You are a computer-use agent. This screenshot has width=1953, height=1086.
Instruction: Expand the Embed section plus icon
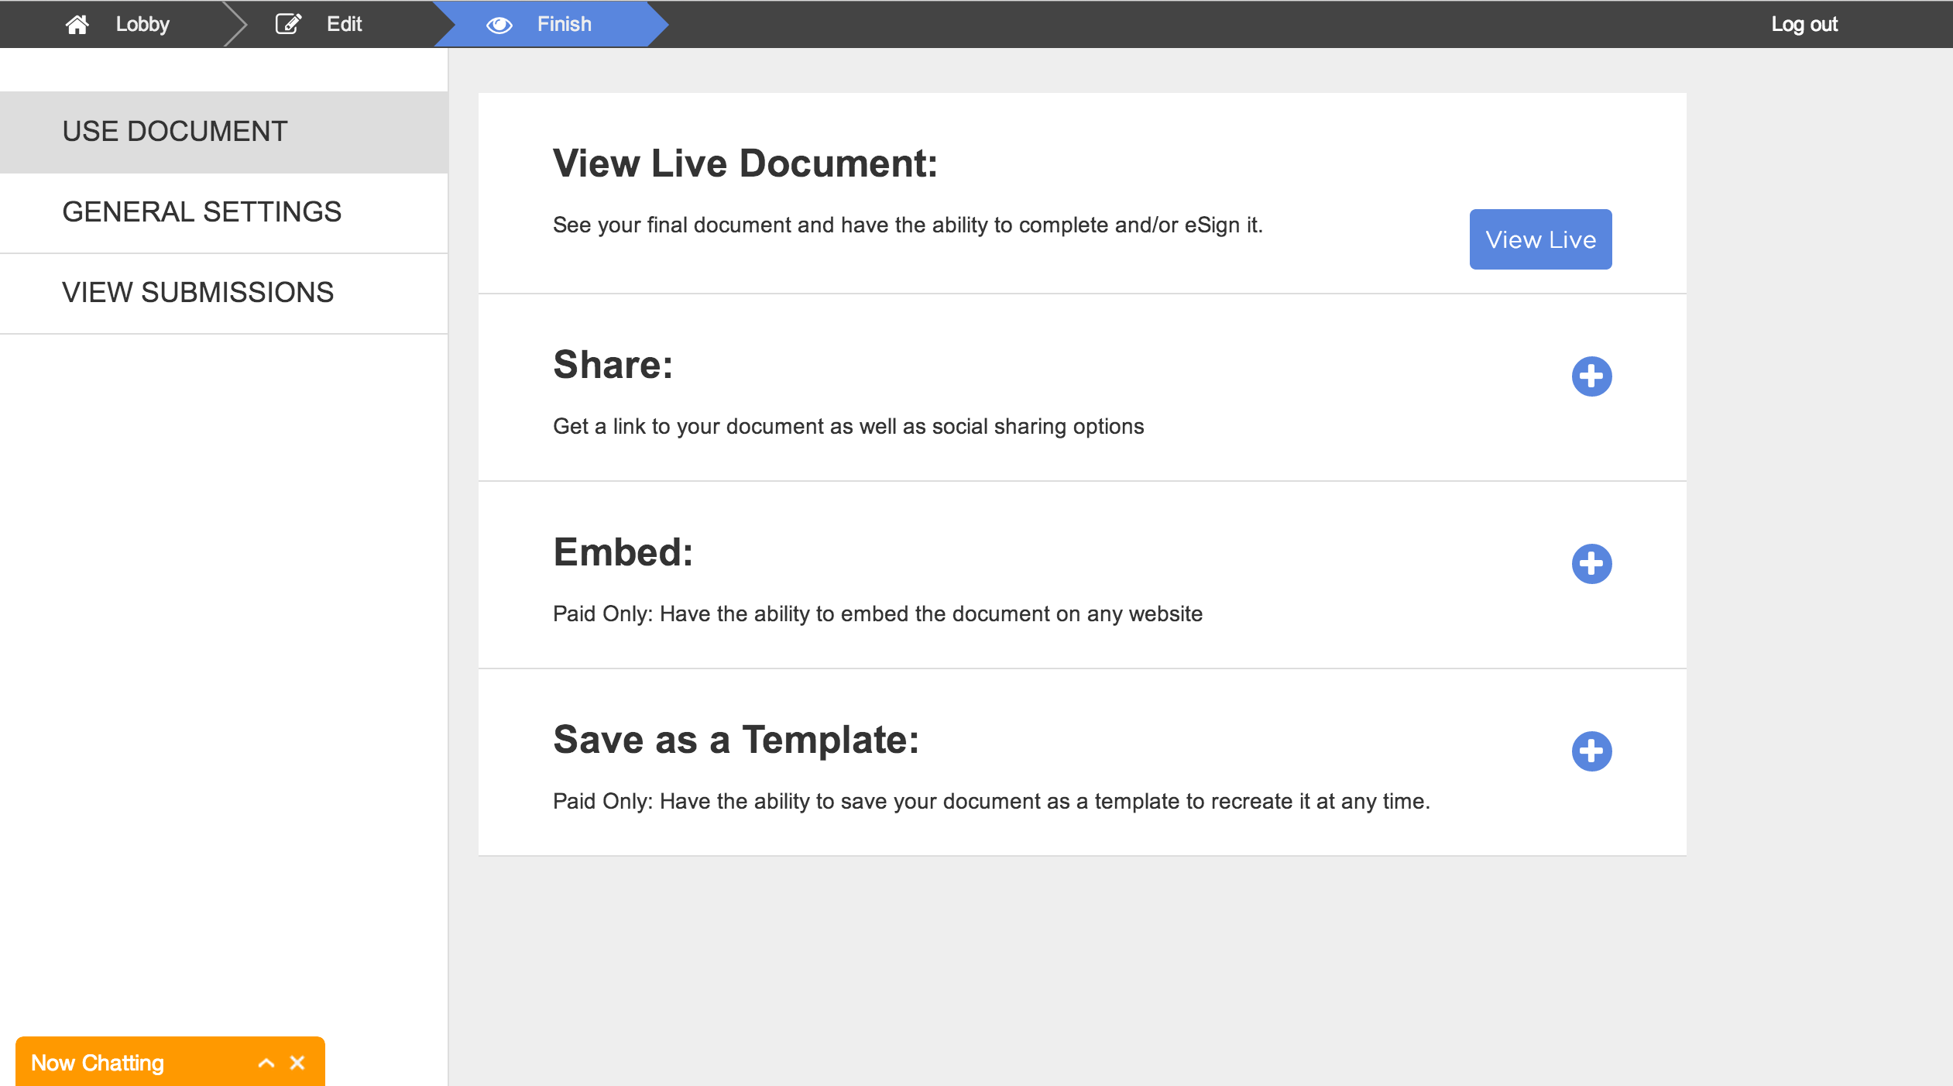click(1591, 564)
